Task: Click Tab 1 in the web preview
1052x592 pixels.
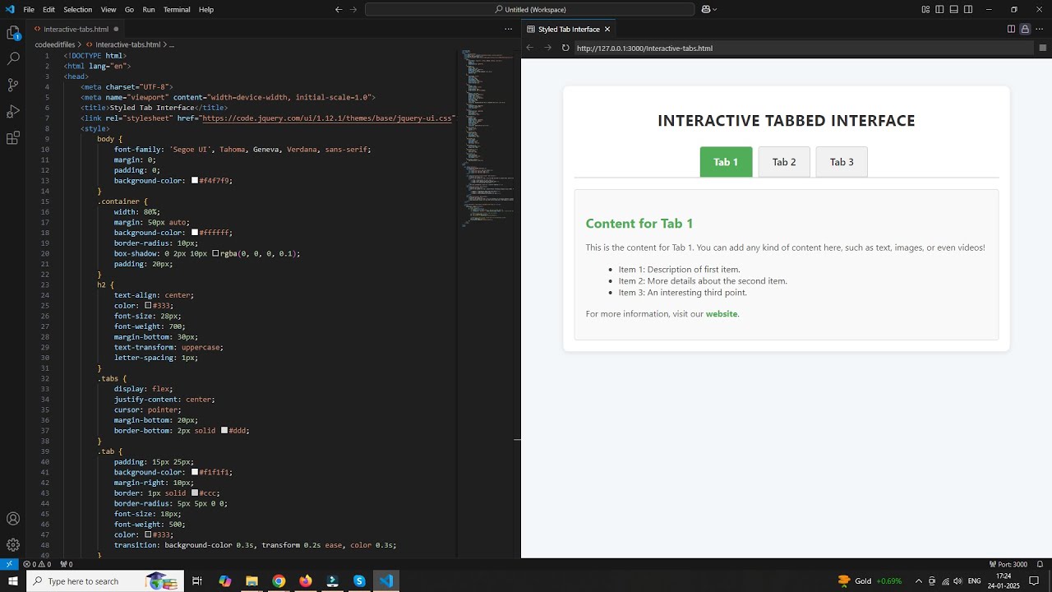Action: tap(726, 162)
